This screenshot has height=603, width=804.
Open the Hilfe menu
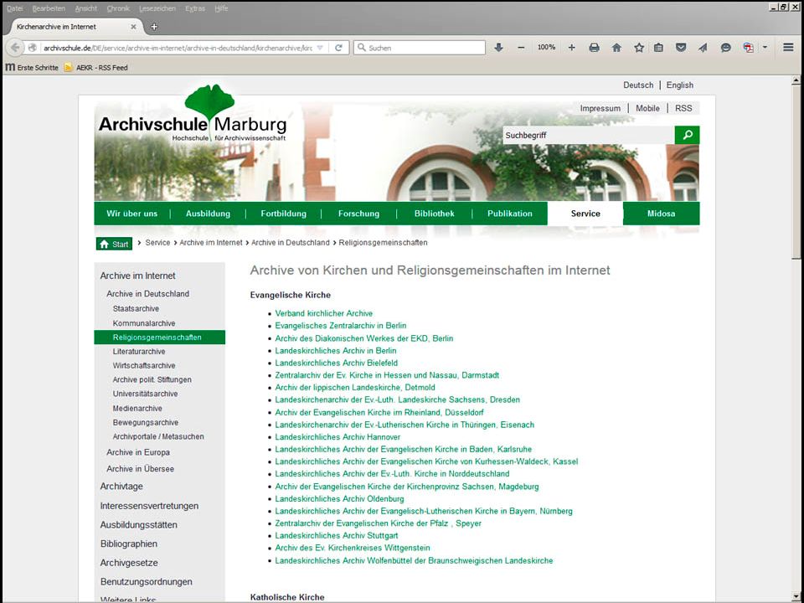pyautogui.click(x=221, y=8)
